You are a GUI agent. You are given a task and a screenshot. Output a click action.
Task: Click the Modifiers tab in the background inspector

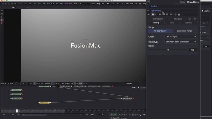206,11
